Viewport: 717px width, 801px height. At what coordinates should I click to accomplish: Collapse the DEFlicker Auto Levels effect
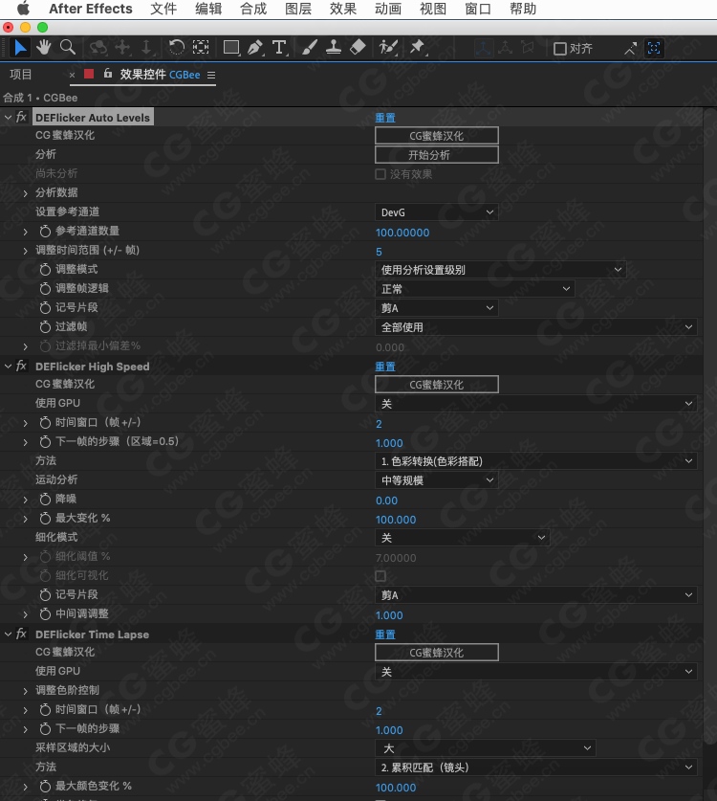pyautogui.click(x=8, y=117)
